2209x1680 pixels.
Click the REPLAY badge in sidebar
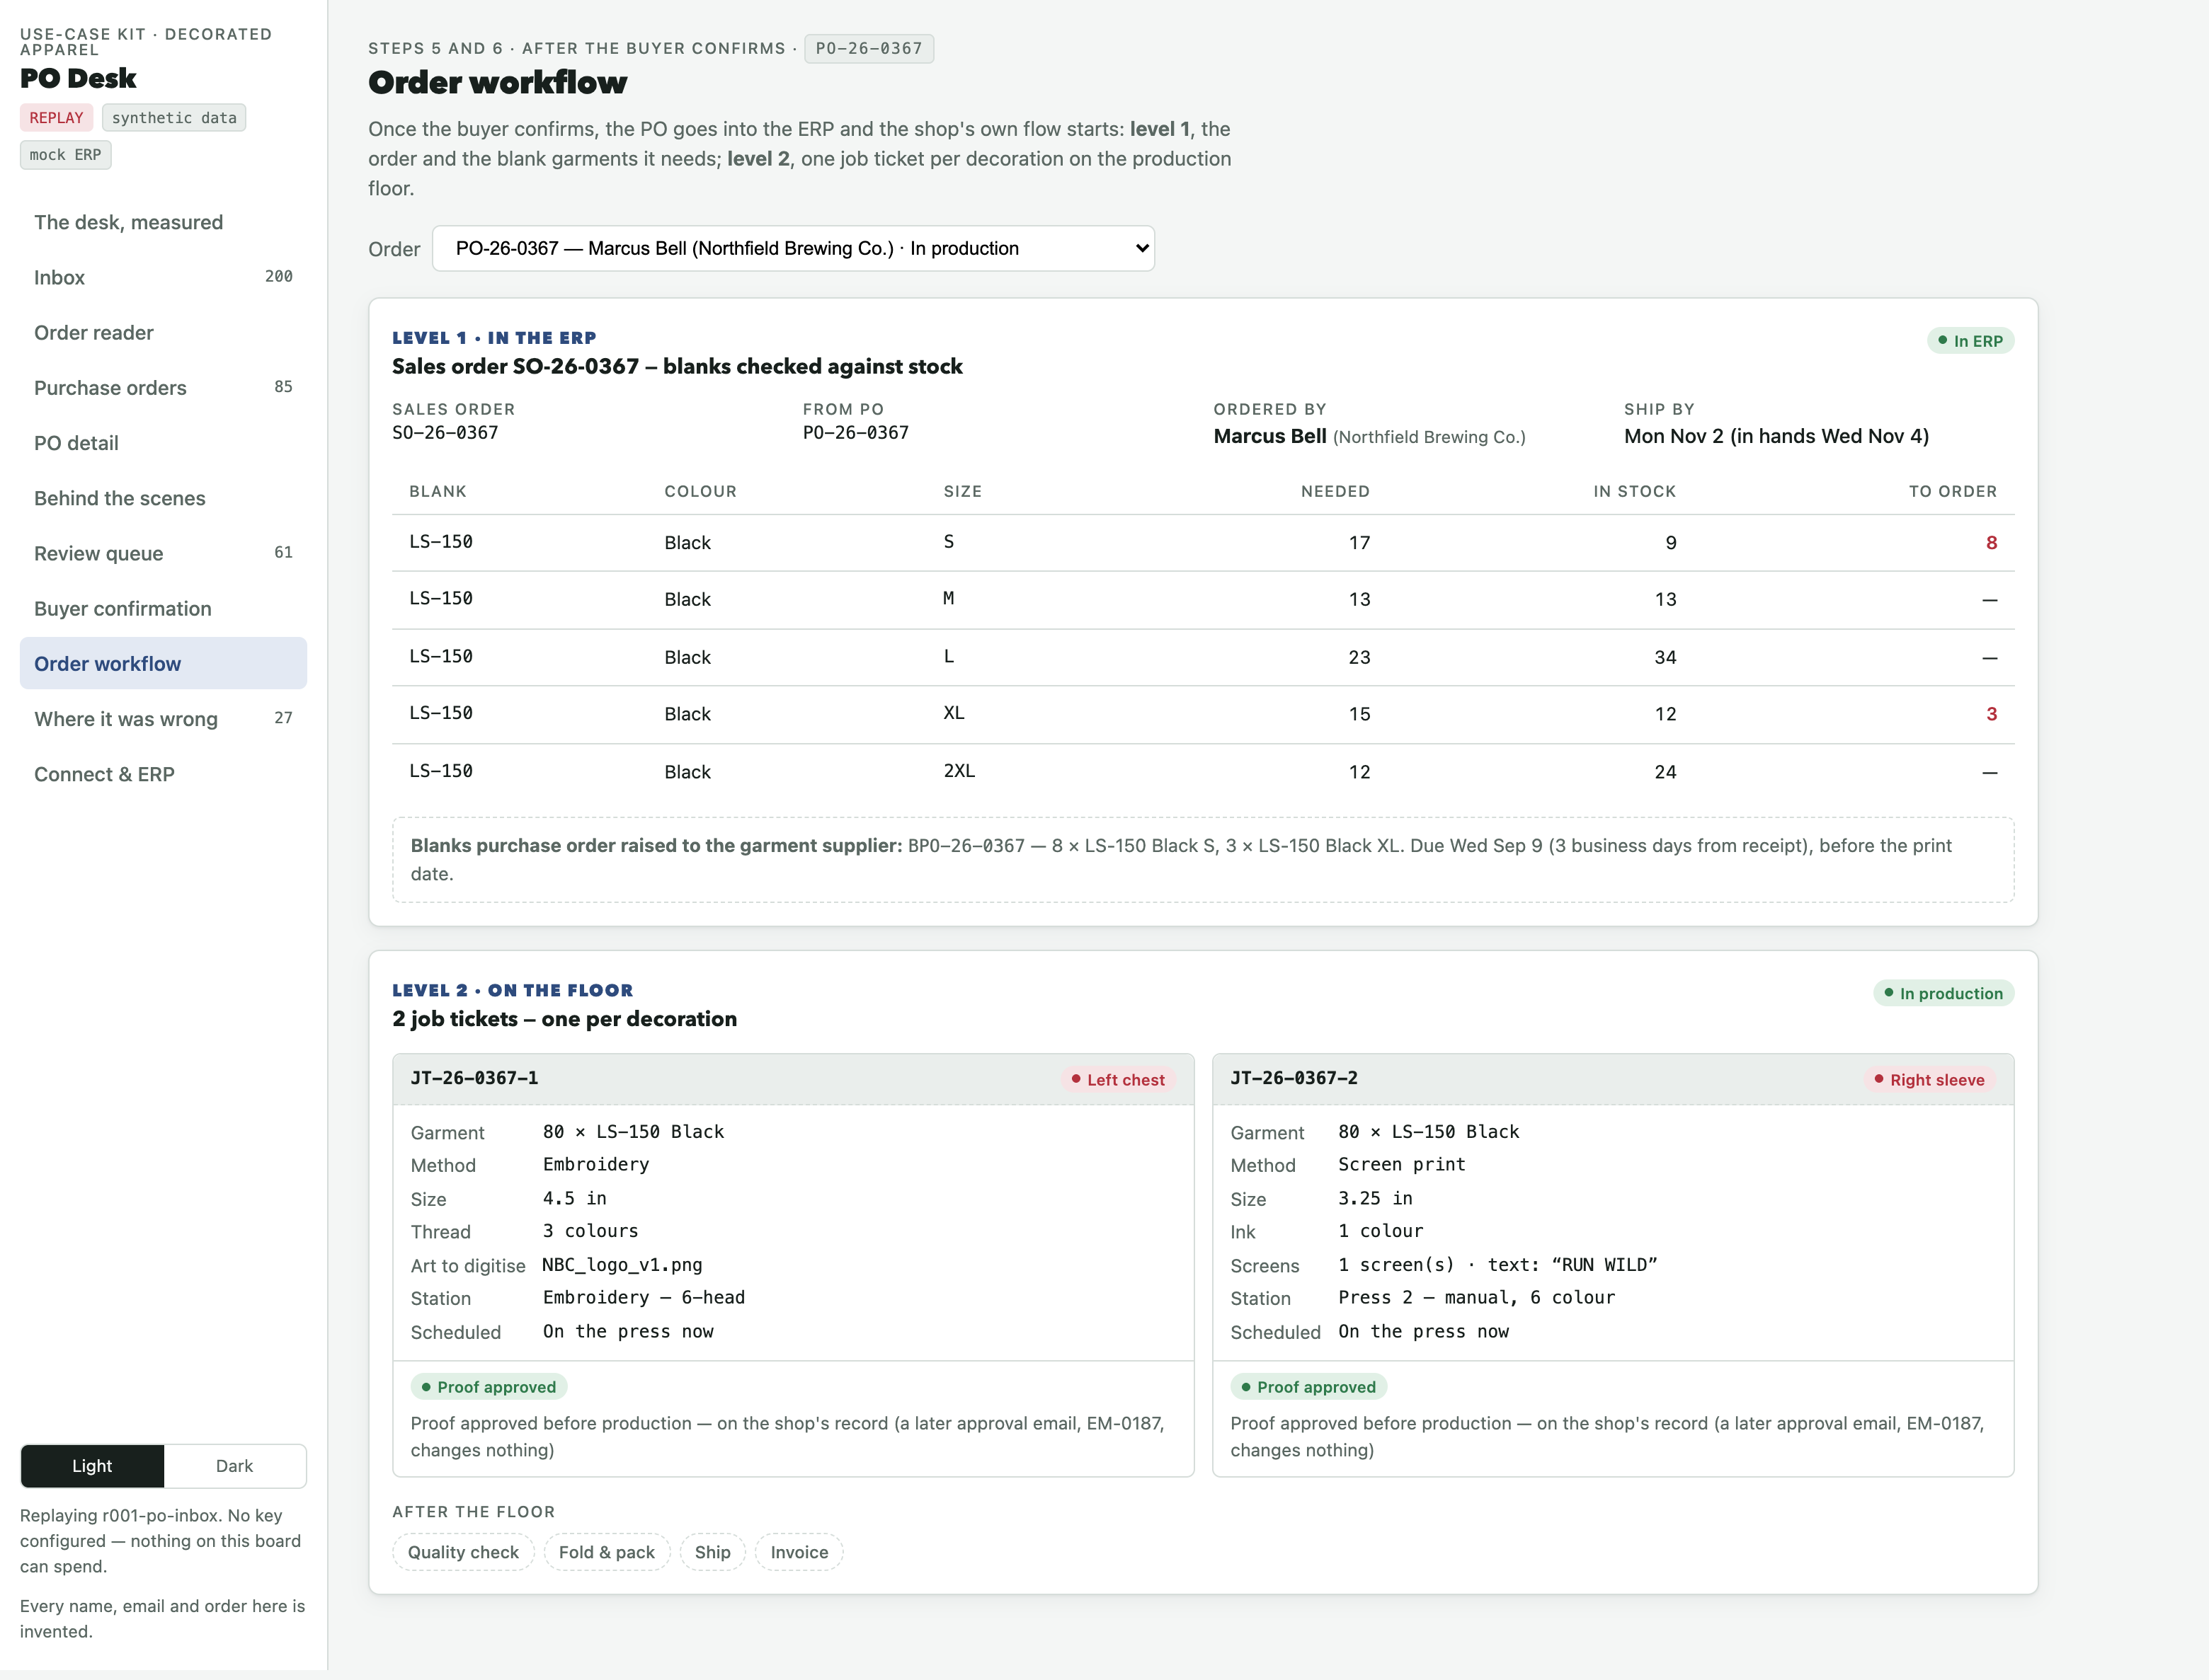coord(56,118)
